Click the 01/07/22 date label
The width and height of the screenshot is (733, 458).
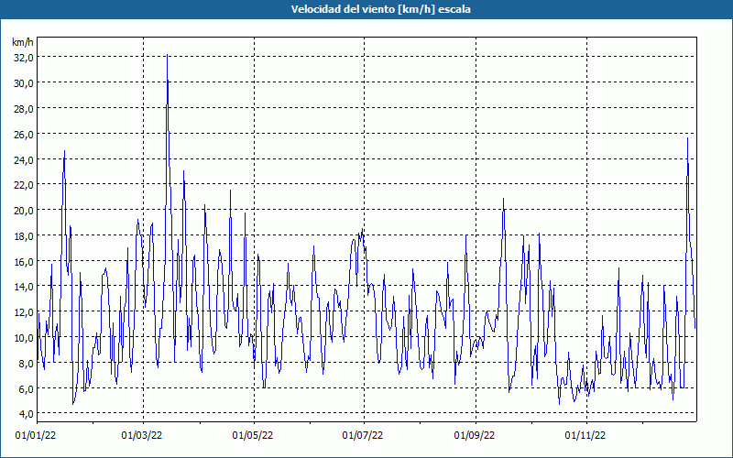click(362, 436)
